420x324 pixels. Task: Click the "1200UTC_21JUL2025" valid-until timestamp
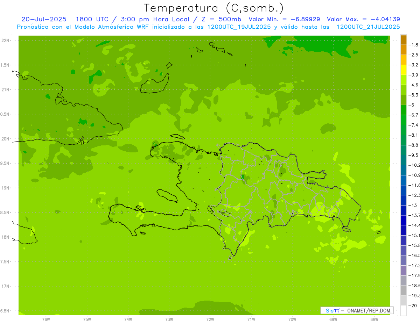point(368,27)
